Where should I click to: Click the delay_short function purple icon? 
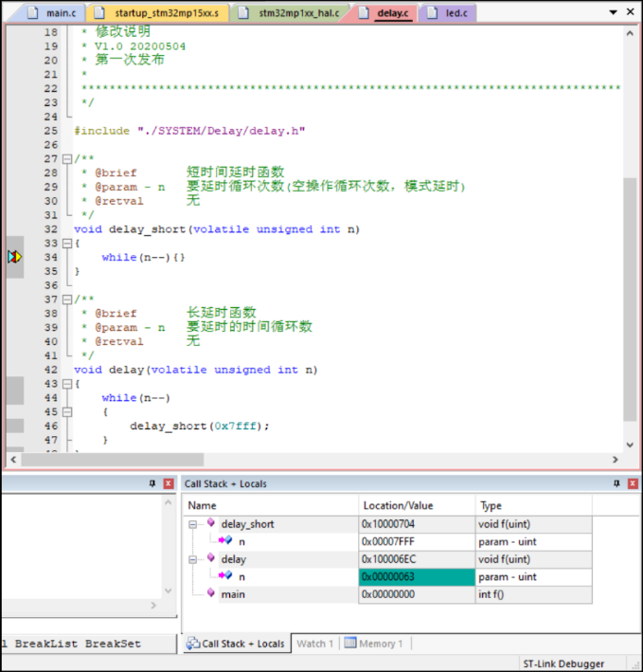210,522
